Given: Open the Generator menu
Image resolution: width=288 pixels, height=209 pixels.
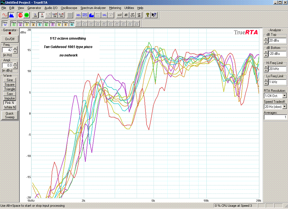Looking at the screenshot, I should coord(34,8).
